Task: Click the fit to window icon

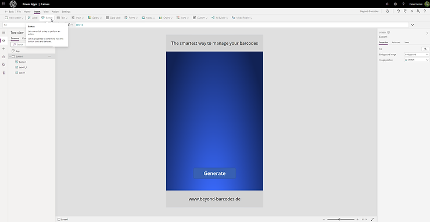Action: tap(372, 219)
